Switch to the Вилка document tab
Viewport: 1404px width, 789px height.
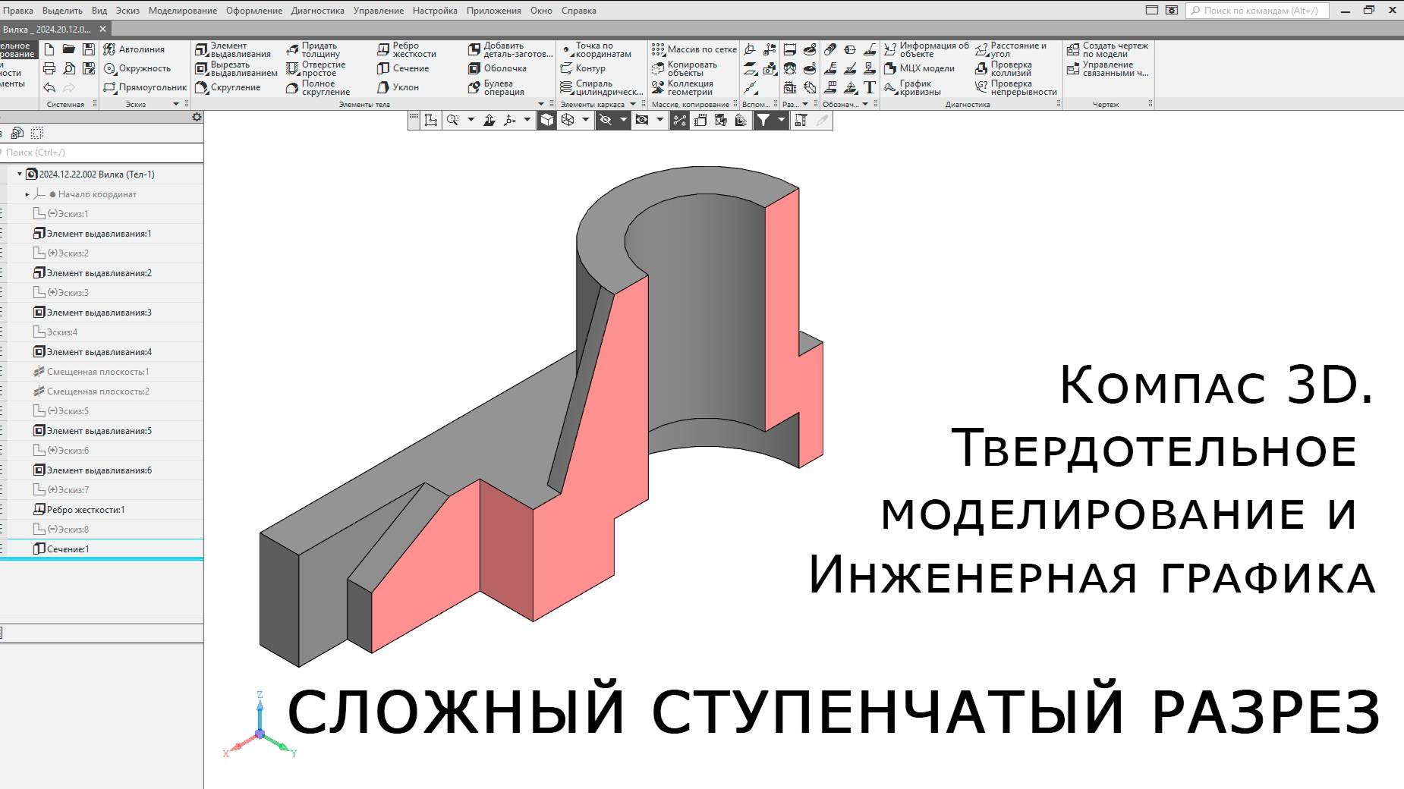click(x=46, y=28)
